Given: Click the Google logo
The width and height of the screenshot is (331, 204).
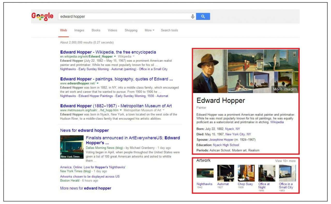Looking at the screenshot, I should click(x=42, y=16).
